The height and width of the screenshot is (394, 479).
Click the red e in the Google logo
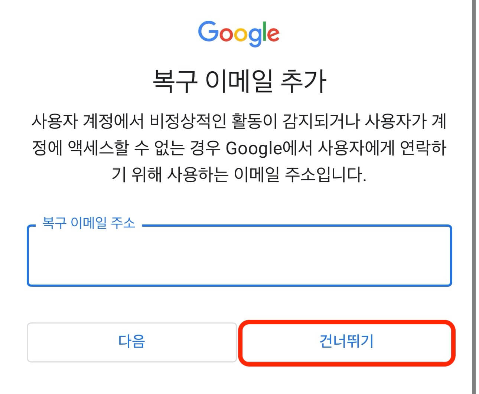coord(274,35)
